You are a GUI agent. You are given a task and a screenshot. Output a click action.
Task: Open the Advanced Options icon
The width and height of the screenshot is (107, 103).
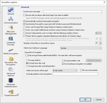(11, 70)
